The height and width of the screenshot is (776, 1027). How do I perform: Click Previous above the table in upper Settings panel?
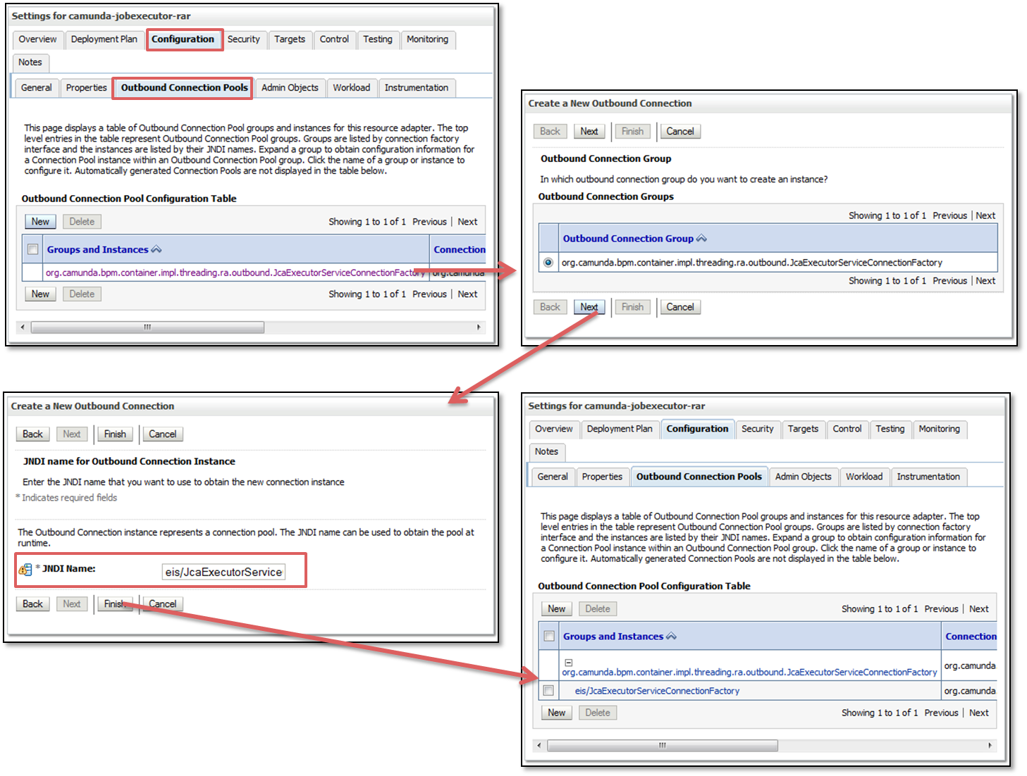coord(429,222)
